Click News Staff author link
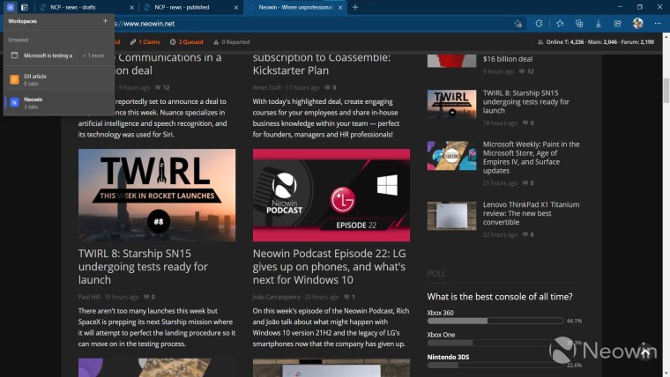Viewport: 670px width, 377px height. click(266, 87)
